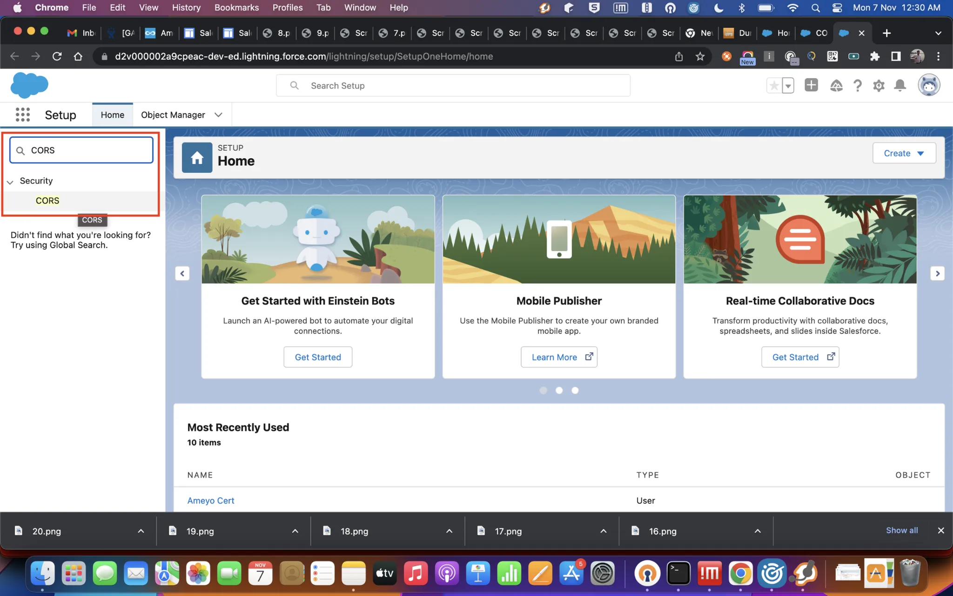Open the Global Actions plus icon
Image resolution: width=953 pixels, height=596 pixels.
pos(811,85)
